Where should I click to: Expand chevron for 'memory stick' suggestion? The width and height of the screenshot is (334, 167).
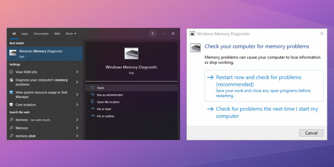77,136
